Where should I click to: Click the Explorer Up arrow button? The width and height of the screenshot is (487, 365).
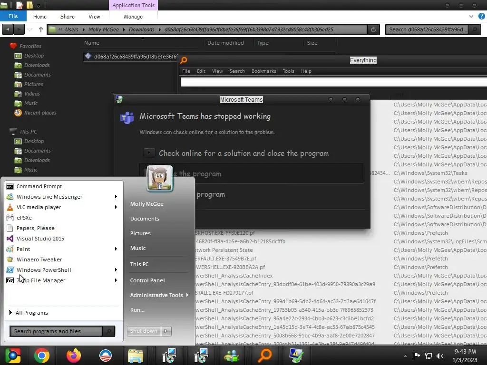tap(41, 29)
